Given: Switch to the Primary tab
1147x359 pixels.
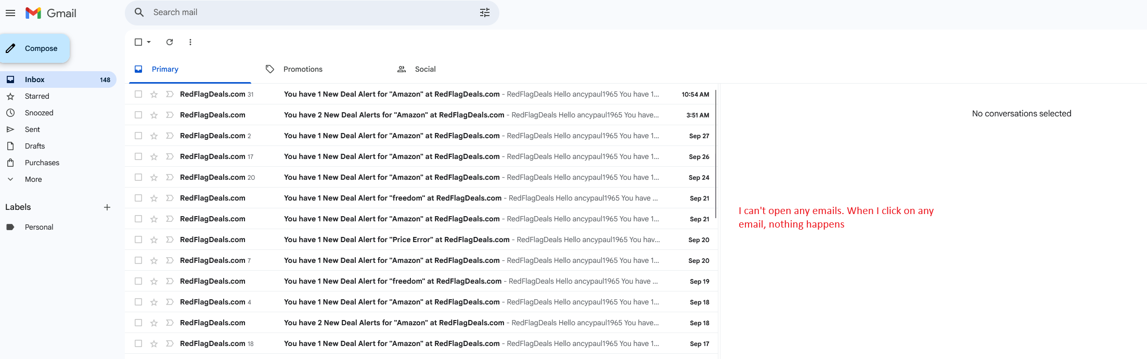Looking at the screenshot, I should (190, 69).
